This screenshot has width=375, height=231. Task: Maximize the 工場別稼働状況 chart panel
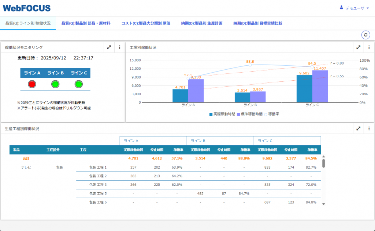pyautogui.click(x=358, y=47)
